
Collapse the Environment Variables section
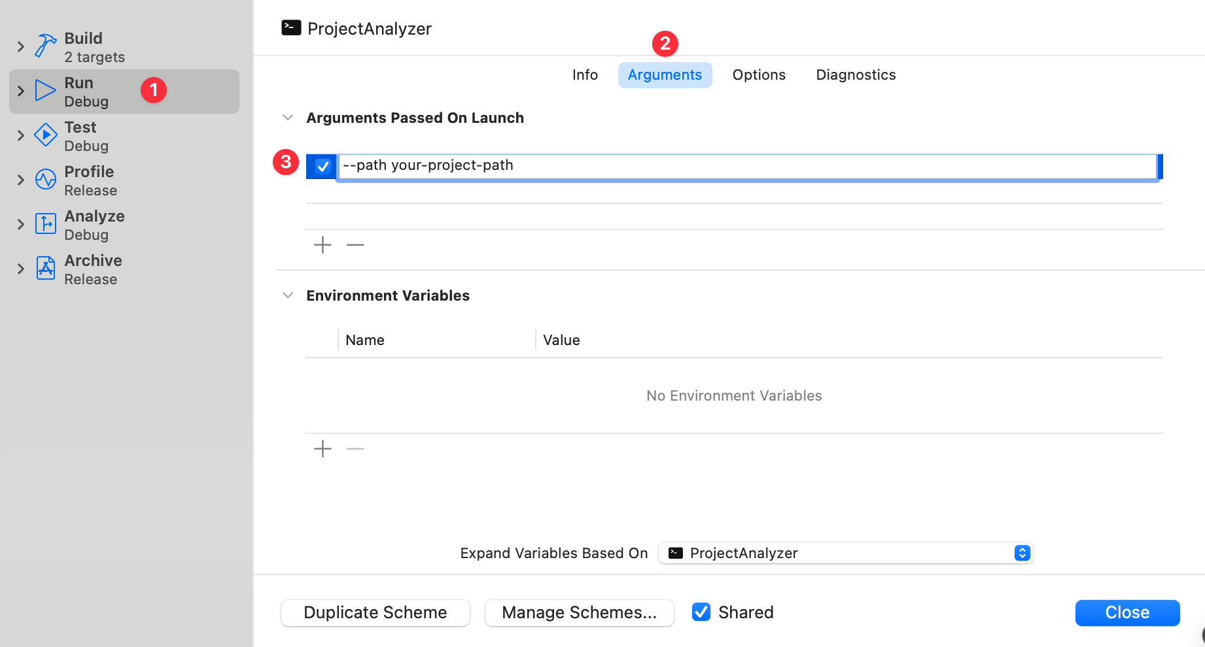pos(288,295)
